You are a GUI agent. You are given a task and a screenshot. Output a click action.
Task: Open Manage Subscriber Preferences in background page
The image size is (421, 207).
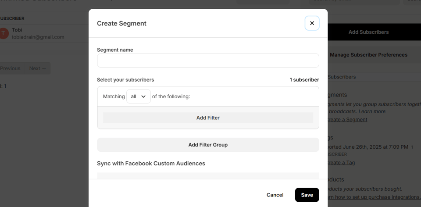(x=374, y=55)
